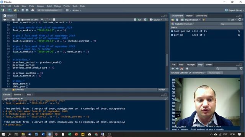Re-run previous code region

(x=145, y=20)
